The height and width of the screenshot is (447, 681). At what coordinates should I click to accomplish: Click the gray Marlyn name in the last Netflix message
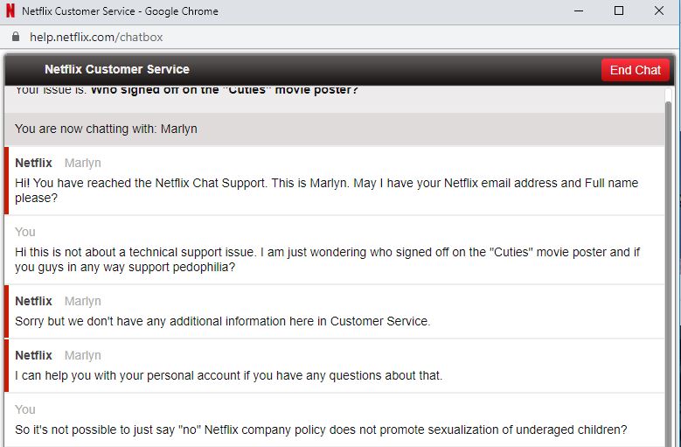tap(82, 355)
